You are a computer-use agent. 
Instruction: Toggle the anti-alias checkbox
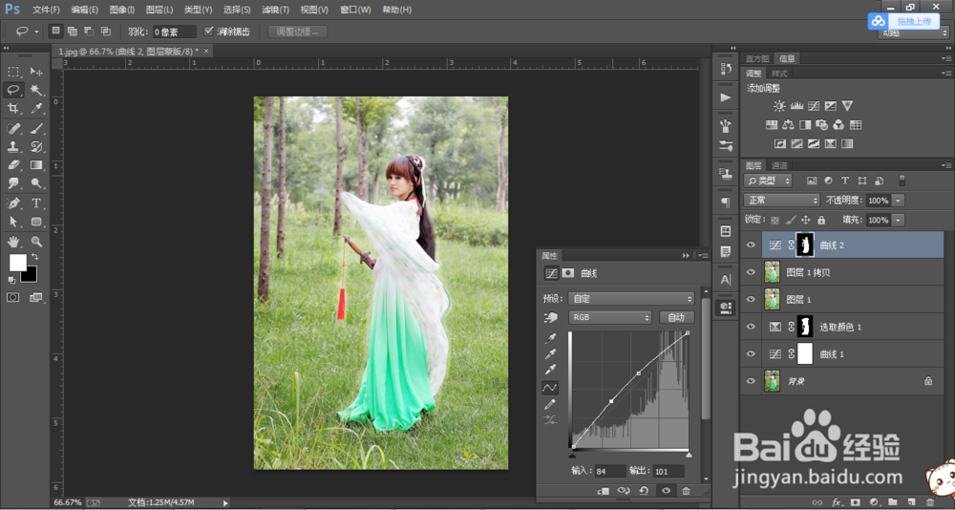tap(209, 32)
